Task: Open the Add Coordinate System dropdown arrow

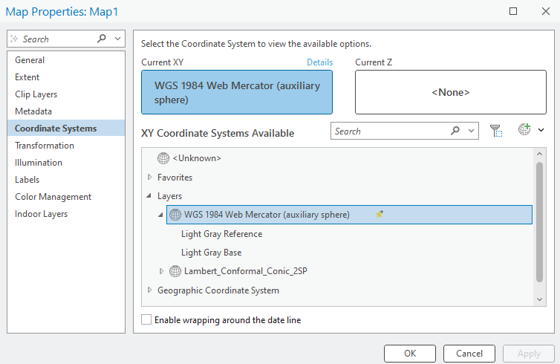Action: [541, 131]
